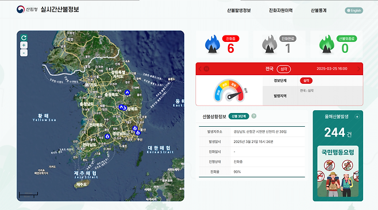Click the gray 진화완료 badge
378x210 pixels.
[x=288, y=38]
